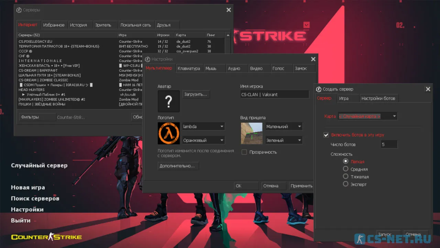Uncheck Включить ботов в эту игру
Image resolution: width=440 pixels, height=248 pixels.
(326, 135)
